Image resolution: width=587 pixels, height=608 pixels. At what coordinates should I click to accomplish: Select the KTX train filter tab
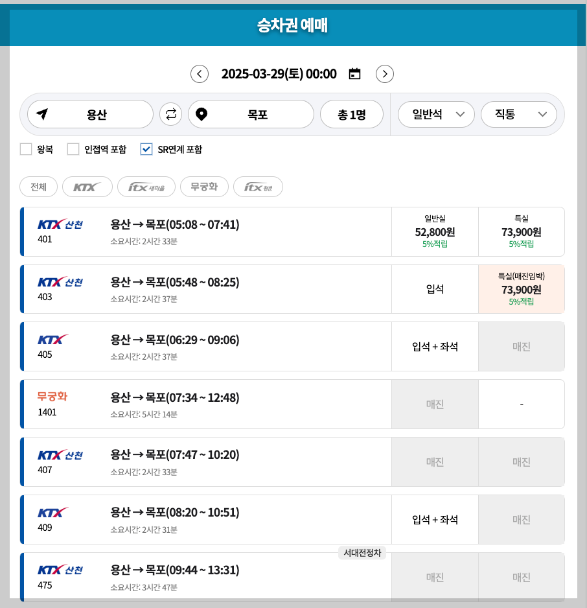[x=87, y=187]
